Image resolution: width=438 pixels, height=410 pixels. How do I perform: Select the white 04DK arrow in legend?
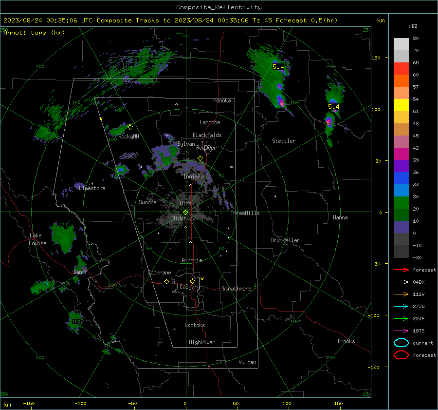tap(401, 282)
